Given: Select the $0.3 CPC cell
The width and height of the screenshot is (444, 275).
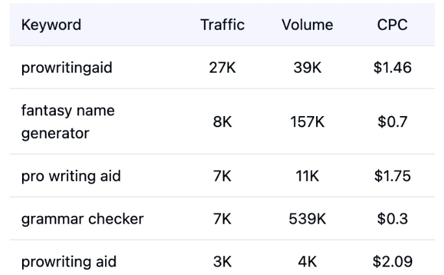Looking at the screenshot, I should click(x=392, y=219).
